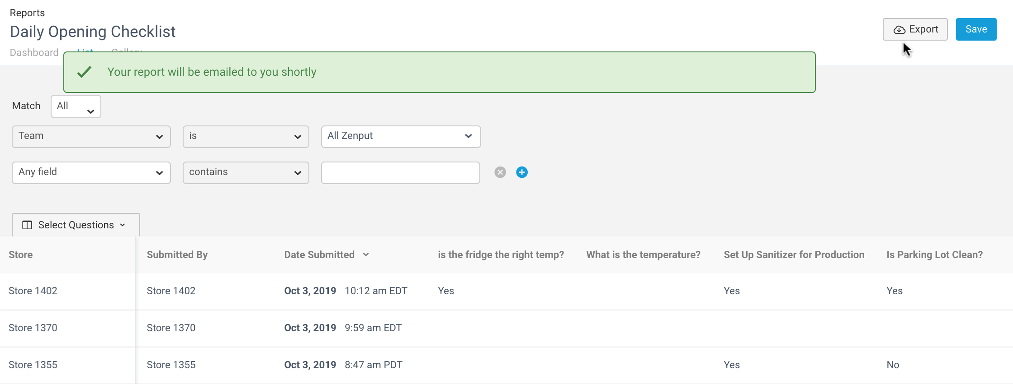1013x384 pixels.
Task: Open the 'is' operator dropdown
Action: pos(246,137)
